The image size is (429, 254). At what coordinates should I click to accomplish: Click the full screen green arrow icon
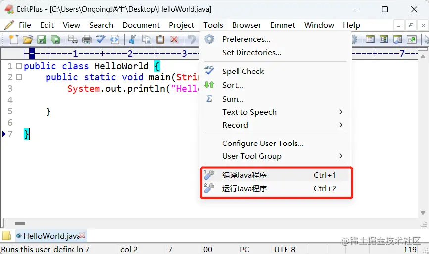[412, 39]
